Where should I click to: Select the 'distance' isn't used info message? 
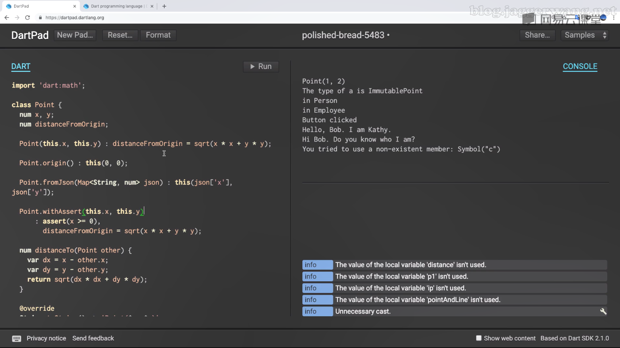point(455,265)
